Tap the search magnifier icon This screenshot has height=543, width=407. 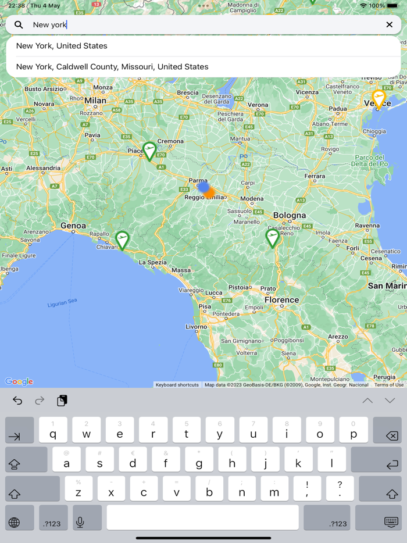[x=19, y=24]
